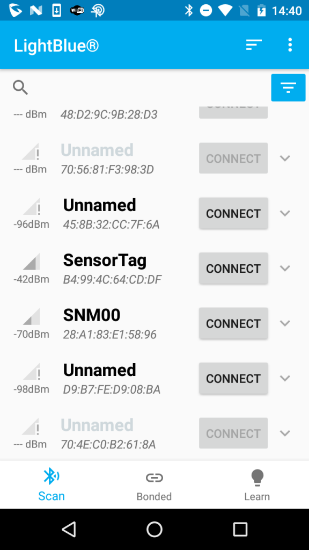Tap the Bonded link icon in bottom bar
Screen dimensions: 309x550
[x=154, y=476]
